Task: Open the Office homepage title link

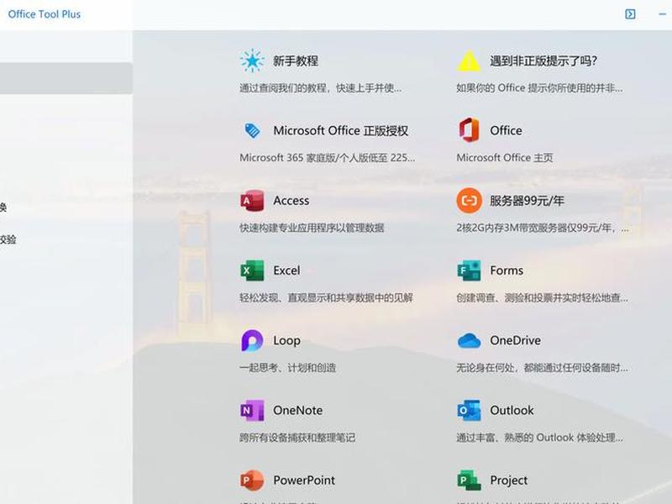Action: pos(507,131)
